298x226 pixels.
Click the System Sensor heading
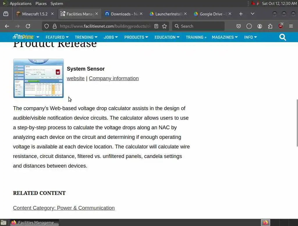click(x=86, y=69)
